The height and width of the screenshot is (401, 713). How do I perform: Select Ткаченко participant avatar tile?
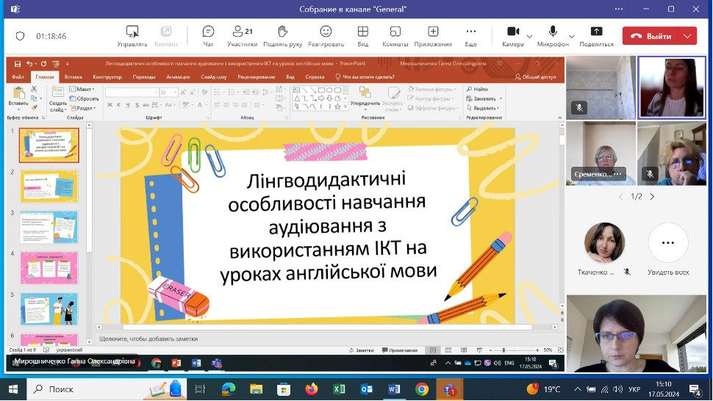click(605, 243)
